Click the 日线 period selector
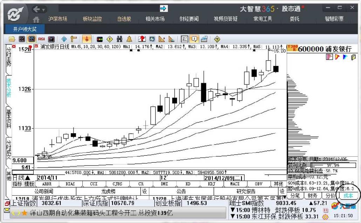 pos(21,178)
